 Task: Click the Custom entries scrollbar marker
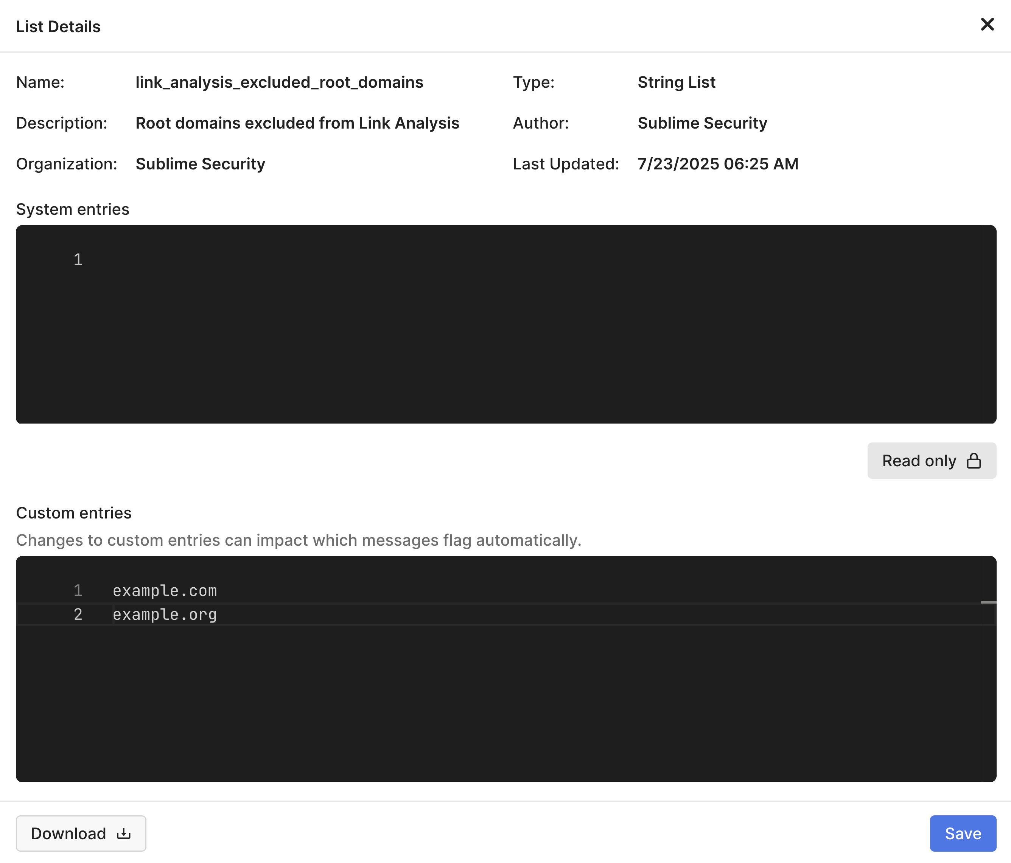[x=988, y=603]
